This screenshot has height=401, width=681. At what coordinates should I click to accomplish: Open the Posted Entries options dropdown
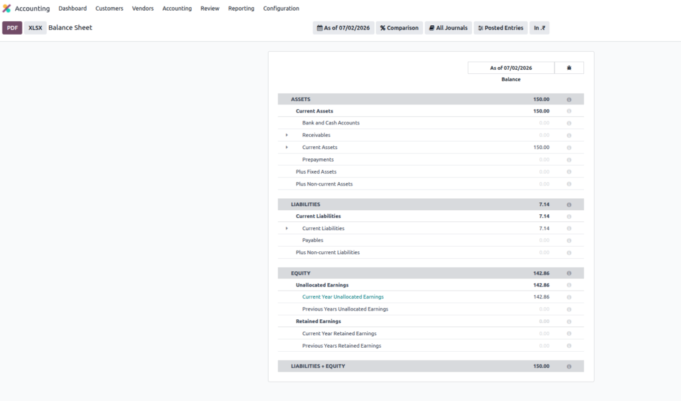500,28
